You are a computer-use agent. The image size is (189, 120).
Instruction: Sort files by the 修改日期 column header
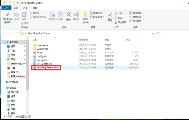coord(84,40)
